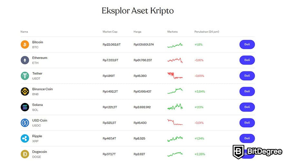Click the Binance Coin logo icon
This screenshot has width=284, height=161.
click(25, 91)
